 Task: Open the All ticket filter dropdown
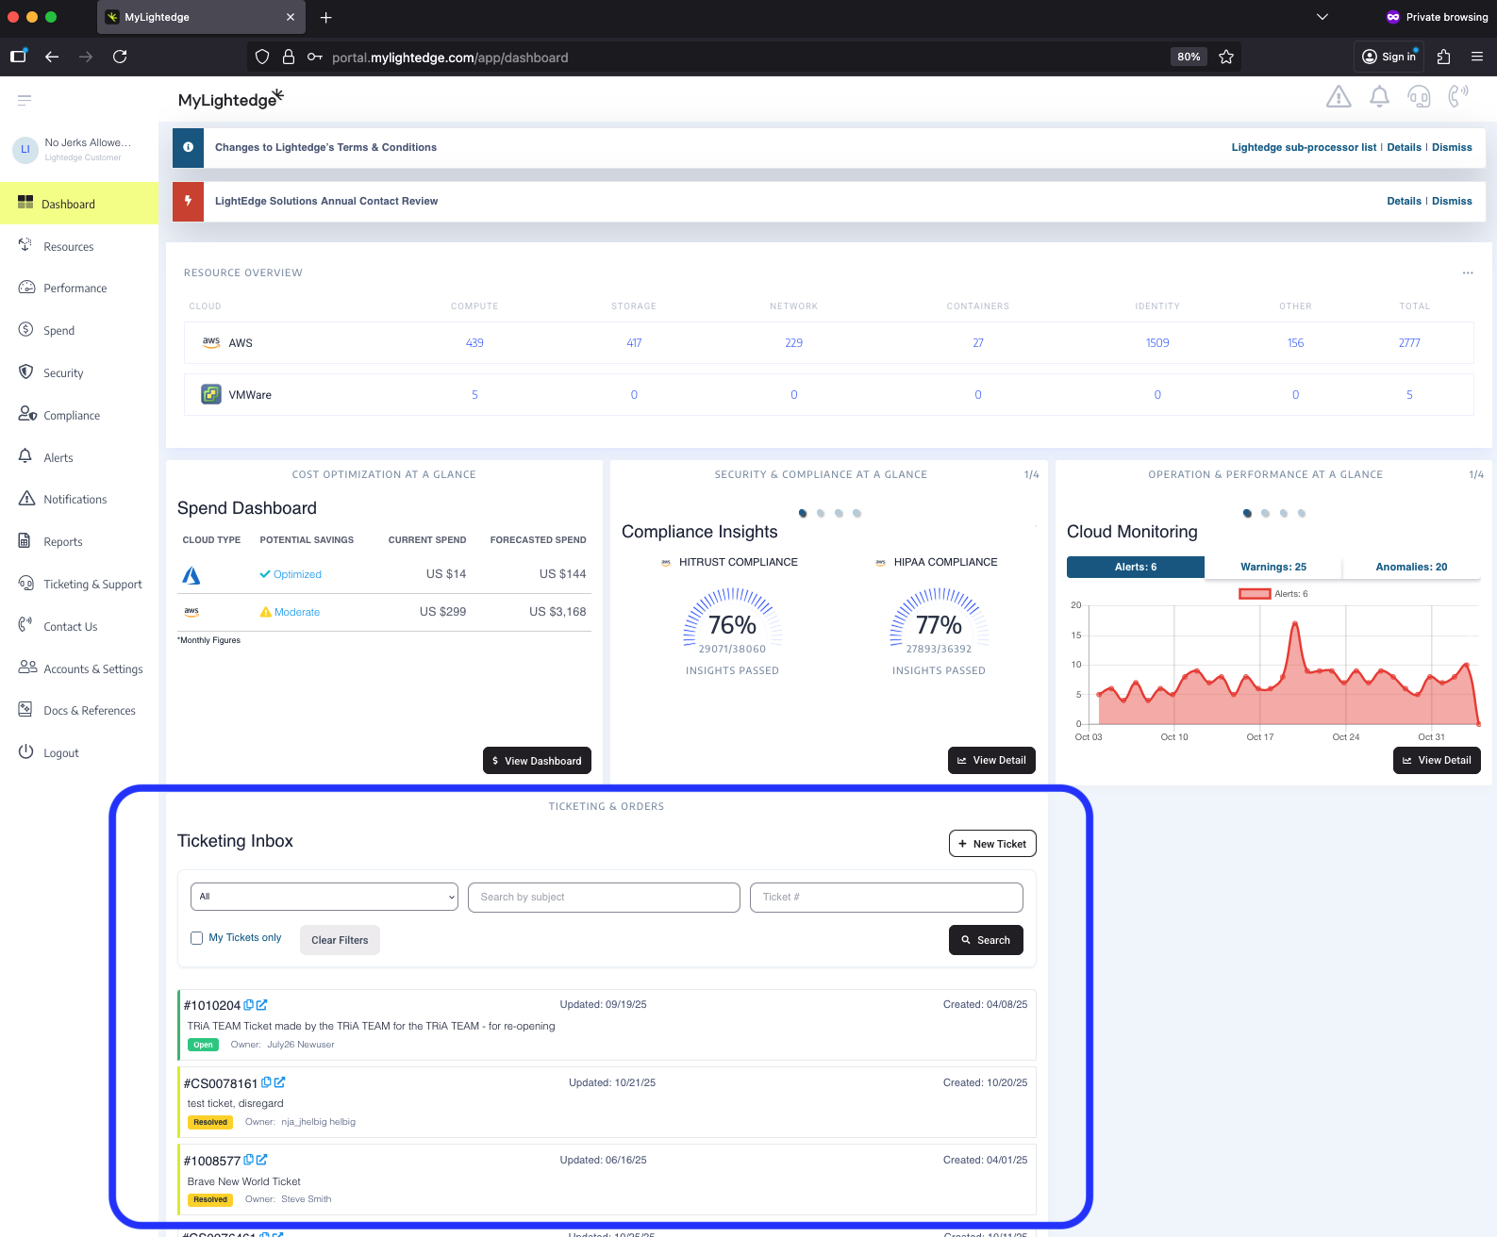[324, 897]
